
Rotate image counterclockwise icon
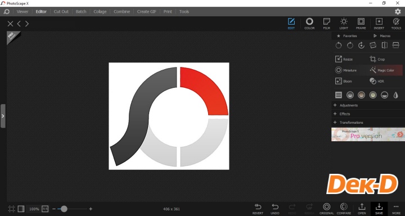click(x=339, y=46)
